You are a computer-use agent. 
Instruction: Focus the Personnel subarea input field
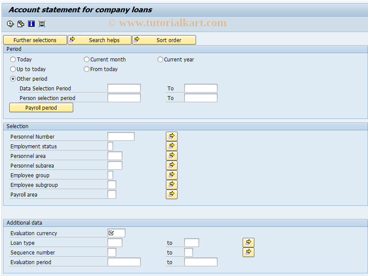pos(115,165)
